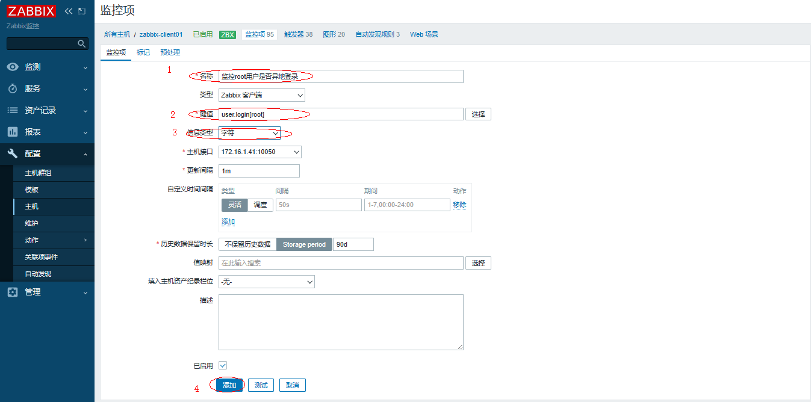Viewport: 811px width, 402px height.
Task: Open the 信息类型 dropdown
Action: click(249, 133)
